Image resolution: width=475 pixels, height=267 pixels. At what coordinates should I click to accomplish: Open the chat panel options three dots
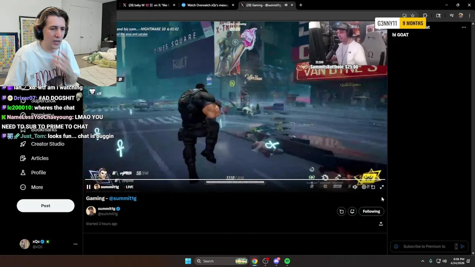click(463, 27)
